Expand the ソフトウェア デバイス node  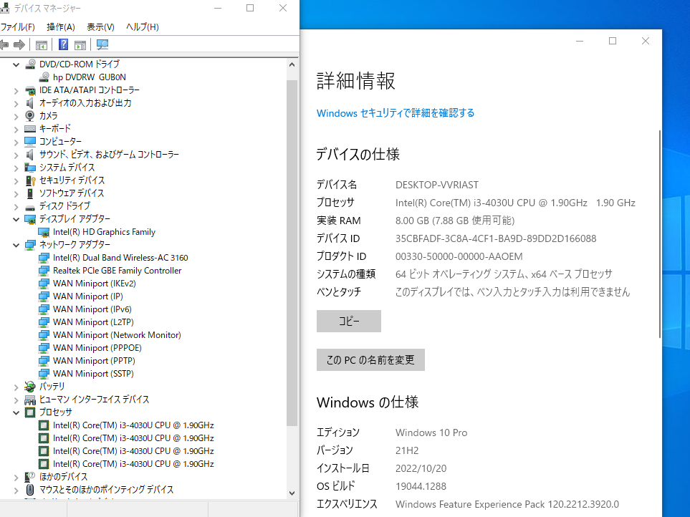tap(16, 193)
